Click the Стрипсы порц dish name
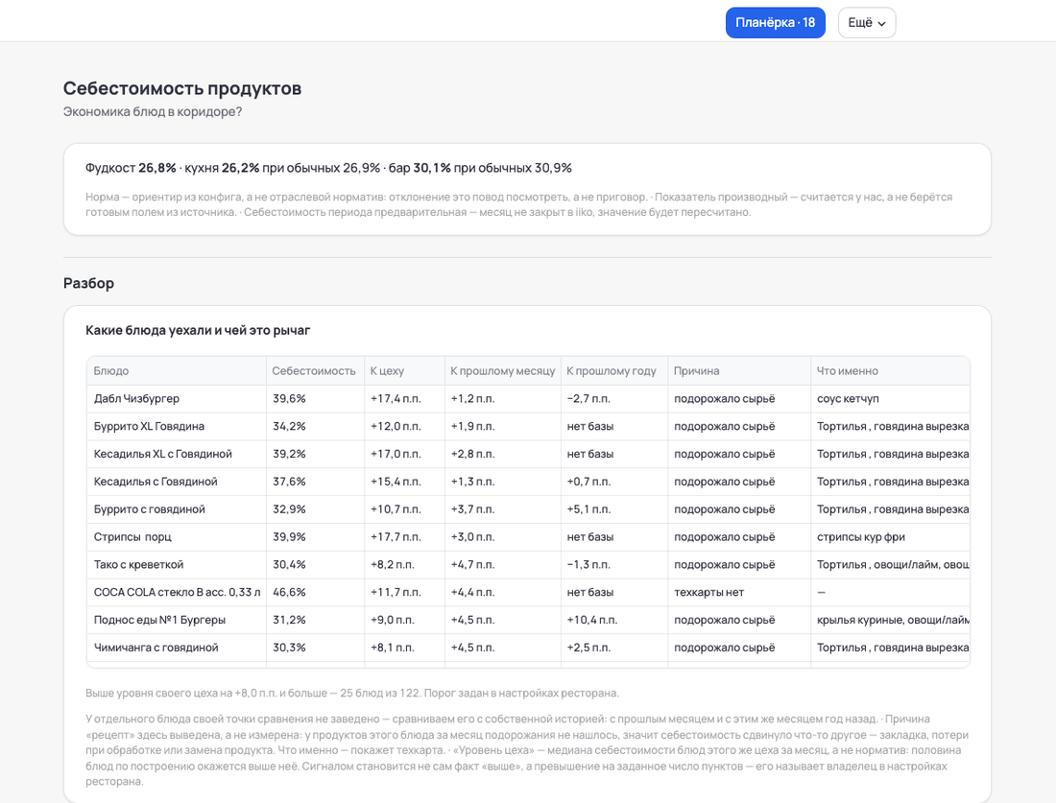Image resolution: width=1056 pixels, height=803 pixels. coord(132,537)
